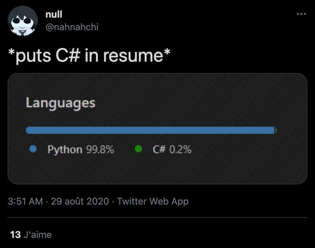Click the like count number 13
This screenshot has height=248, width=315.
coord(15,235)
